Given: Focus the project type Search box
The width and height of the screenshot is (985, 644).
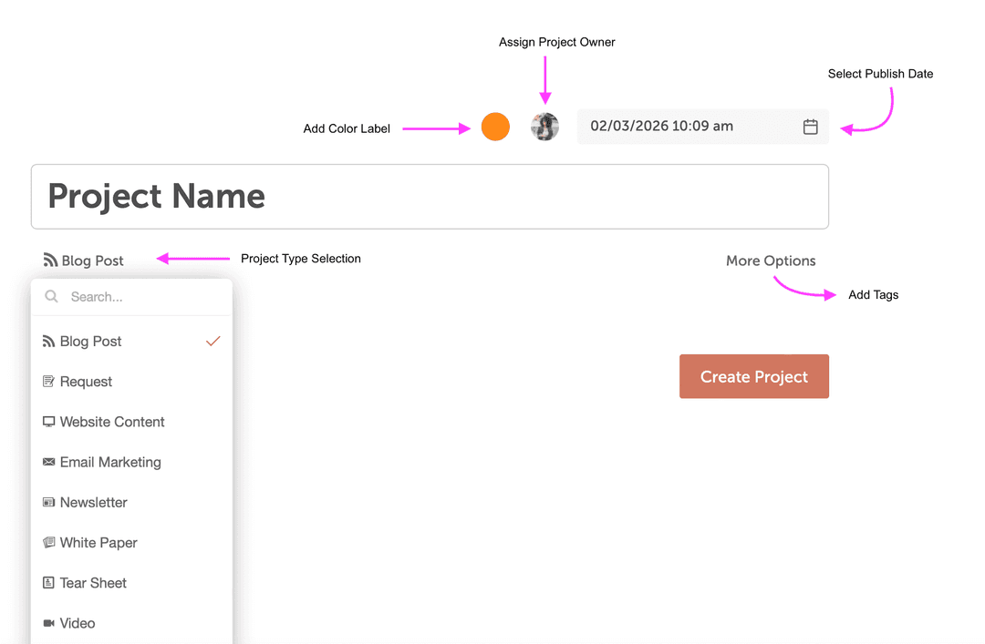Looking at the screenshot, I should pos(137,297).
